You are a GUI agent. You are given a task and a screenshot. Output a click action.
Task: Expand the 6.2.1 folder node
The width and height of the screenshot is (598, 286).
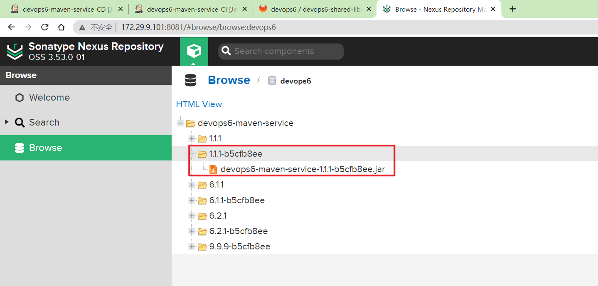coord(192,216)
